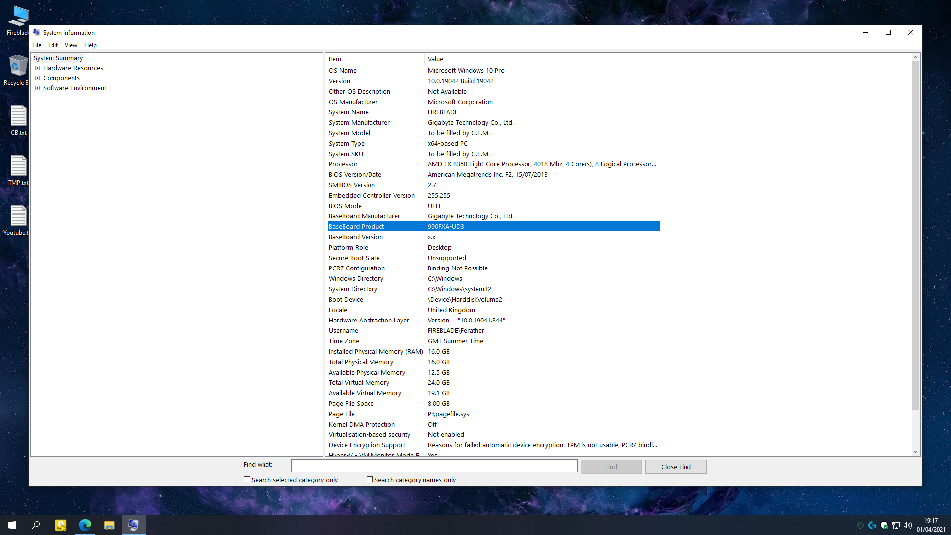Select the PCR7 Configuration row
This screenshot has height=535, width=951.
tap(494, 268)
